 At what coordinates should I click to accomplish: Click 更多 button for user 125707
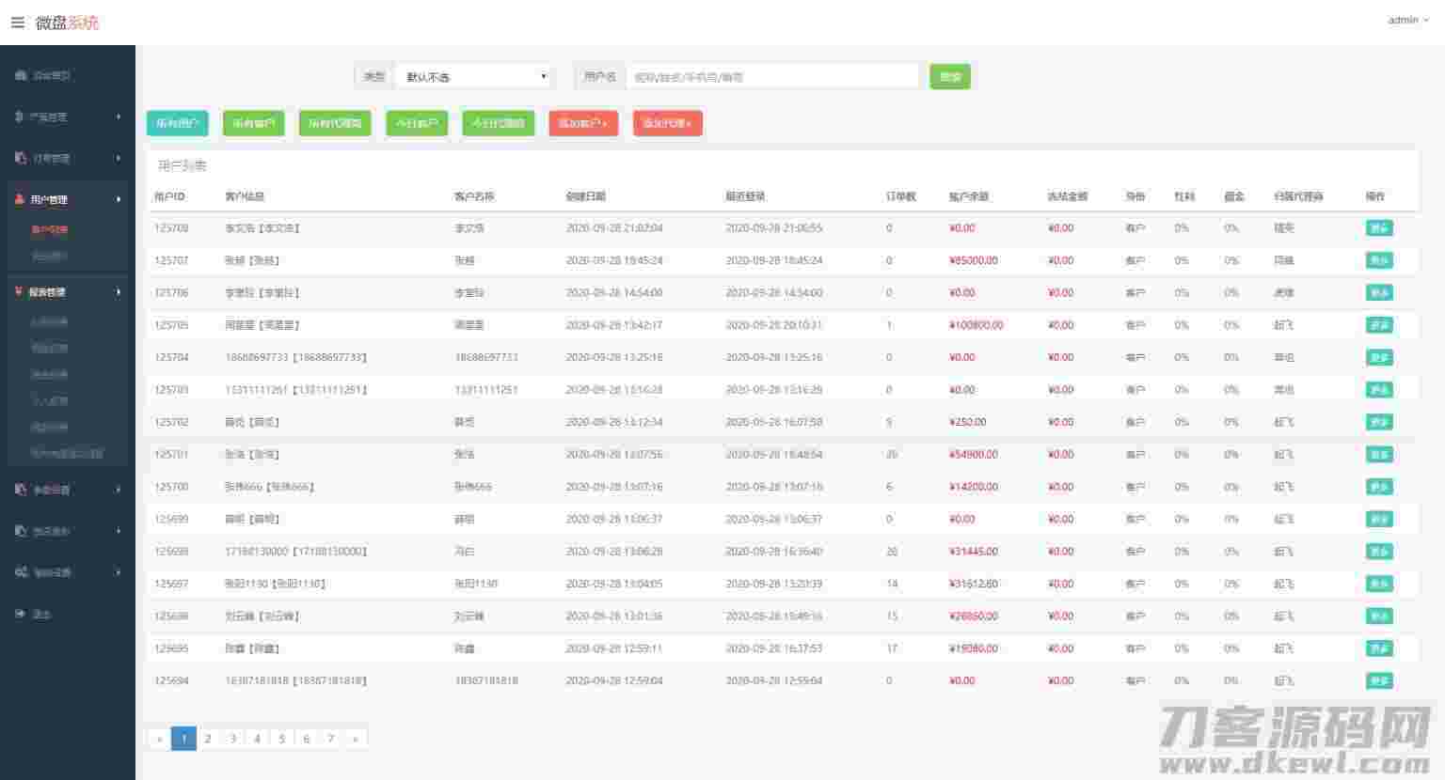pos(1378,260)
